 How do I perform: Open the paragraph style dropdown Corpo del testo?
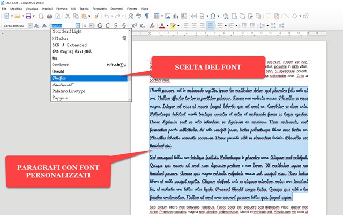[30, 26]
